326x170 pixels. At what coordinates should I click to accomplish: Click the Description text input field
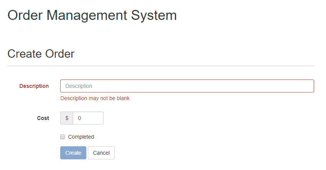pyautogui.click(x=187, y=86)
